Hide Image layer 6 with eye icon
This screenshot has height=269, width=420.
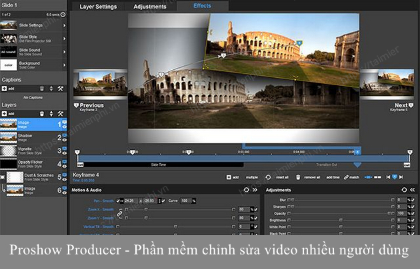click(65, 193)
